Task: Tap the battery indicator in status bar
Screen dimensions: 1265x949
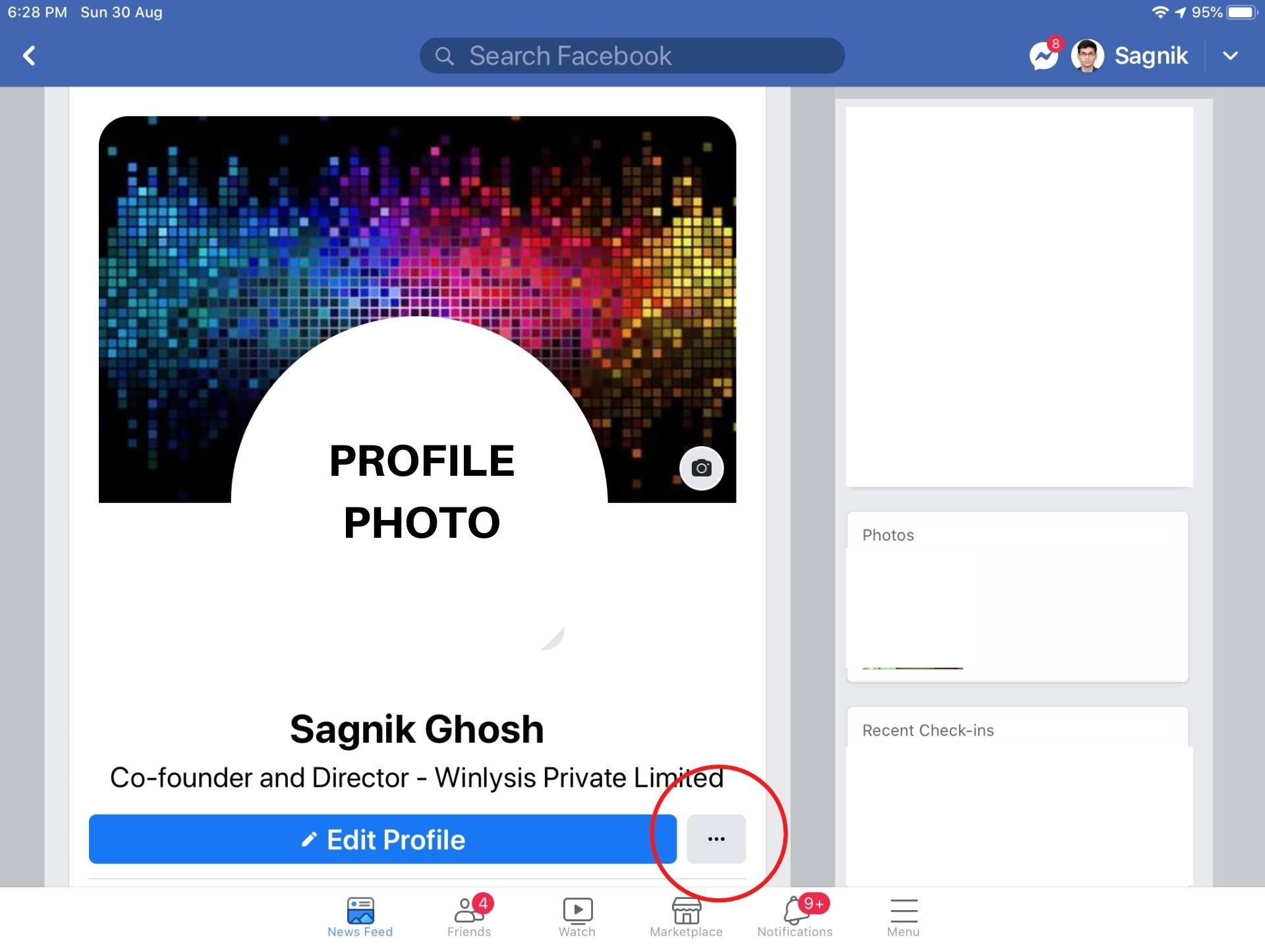Action: click(x=1243, y=12)
